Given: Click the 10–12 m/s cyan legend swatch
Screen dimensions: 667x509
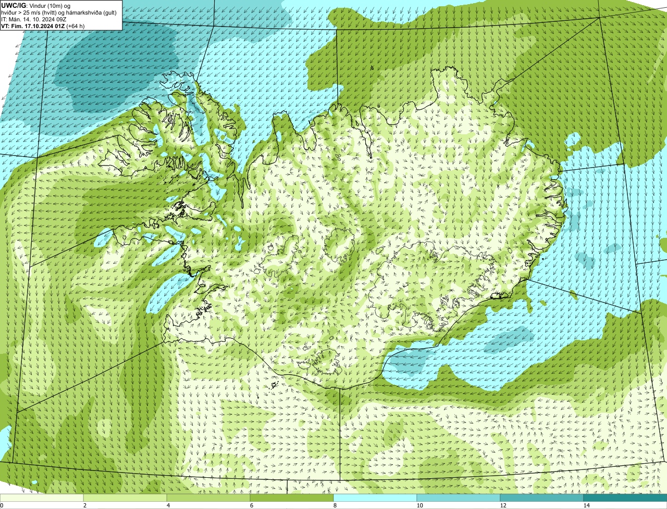Looking at the screenshot, I should tap(459, 498).
